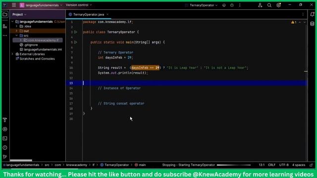Change the CRLF line separator
The height and width of the screenshot is (178, 317).
coord(272,165)
